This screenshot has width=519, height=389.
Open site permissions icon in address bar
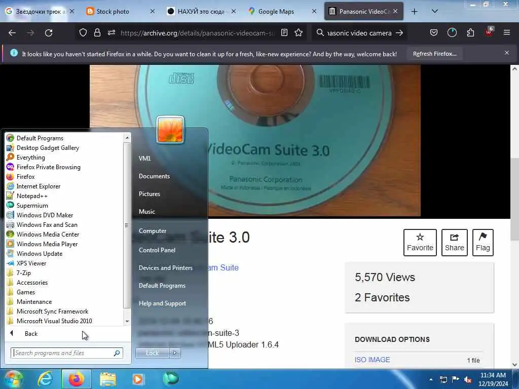[111, 33]
